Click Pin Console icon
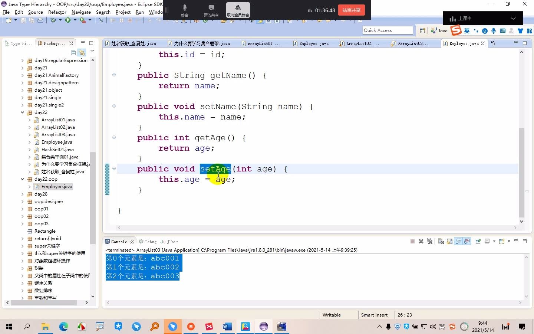This screenshot has width=534, height=334. [x=478, y=241]
